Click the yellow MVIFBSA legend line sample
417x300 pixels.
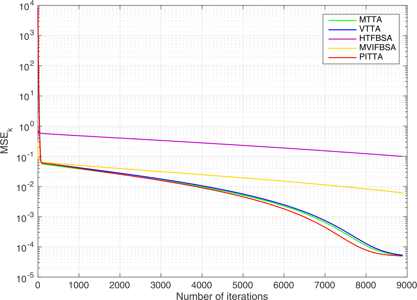(342, 48)
